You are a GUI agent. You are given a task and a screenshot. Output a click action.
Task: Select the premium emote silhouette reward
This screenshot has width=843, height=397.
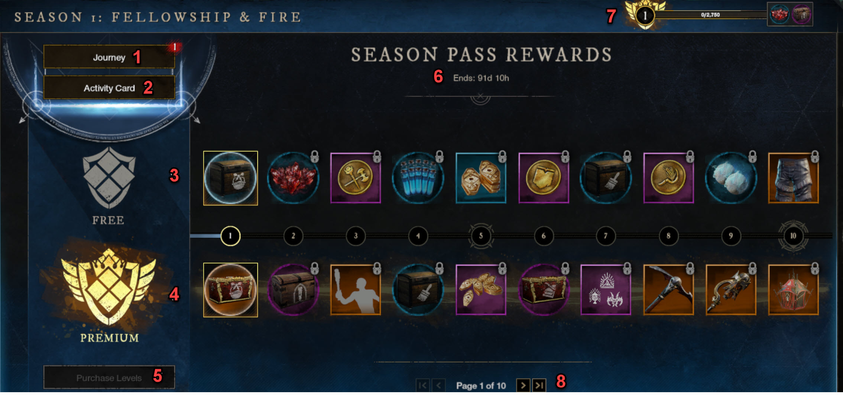pos(356,290)
